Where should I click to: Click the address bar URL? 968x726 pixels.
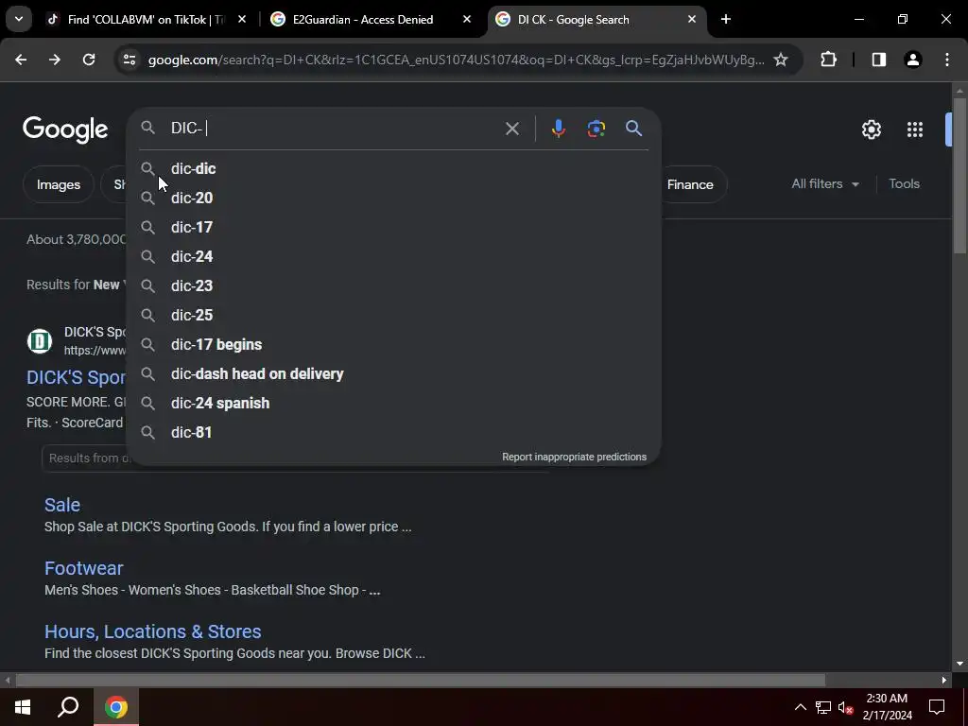coord(456,60)
